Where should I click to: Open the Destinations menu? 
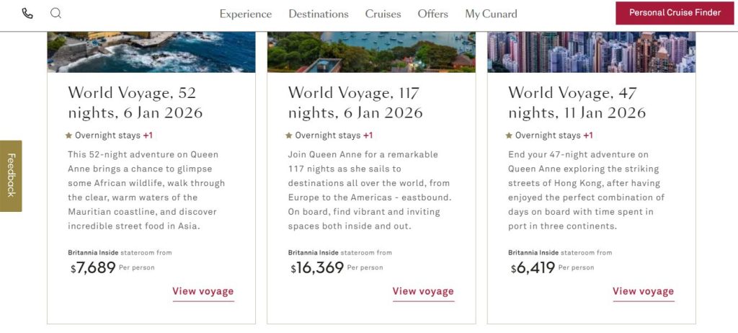(x=319, y=14)
